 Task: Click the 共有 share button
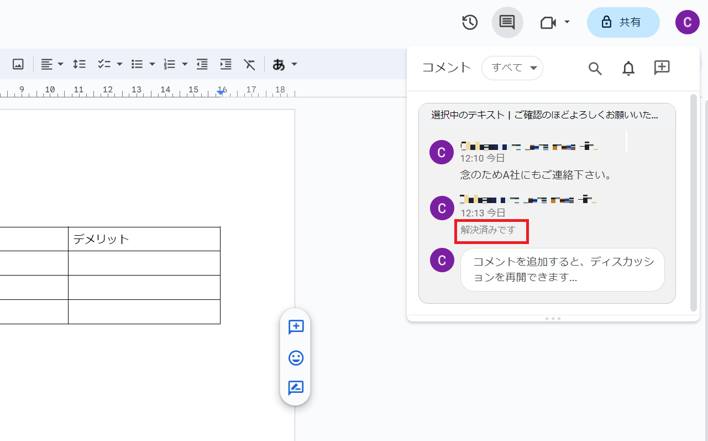click(623, 23)
